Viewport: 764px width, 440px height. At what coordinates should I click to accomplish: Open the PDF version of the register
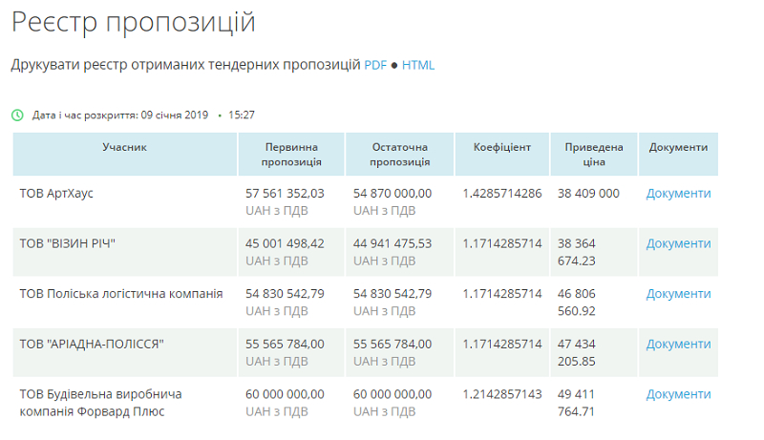point(375,65)
